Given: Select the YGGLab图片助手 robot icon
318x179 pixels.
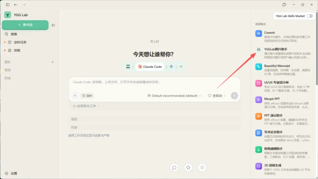Looking at the screenshot, I should click(259, 49).
